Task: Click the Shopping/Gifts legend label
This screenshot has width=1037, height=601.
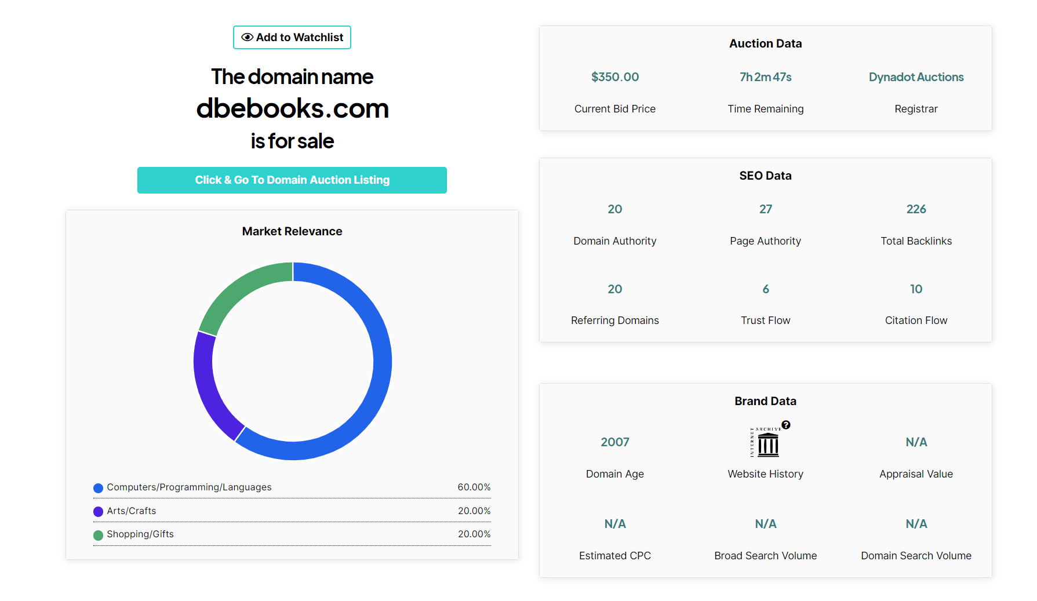Action: [140, 534]
